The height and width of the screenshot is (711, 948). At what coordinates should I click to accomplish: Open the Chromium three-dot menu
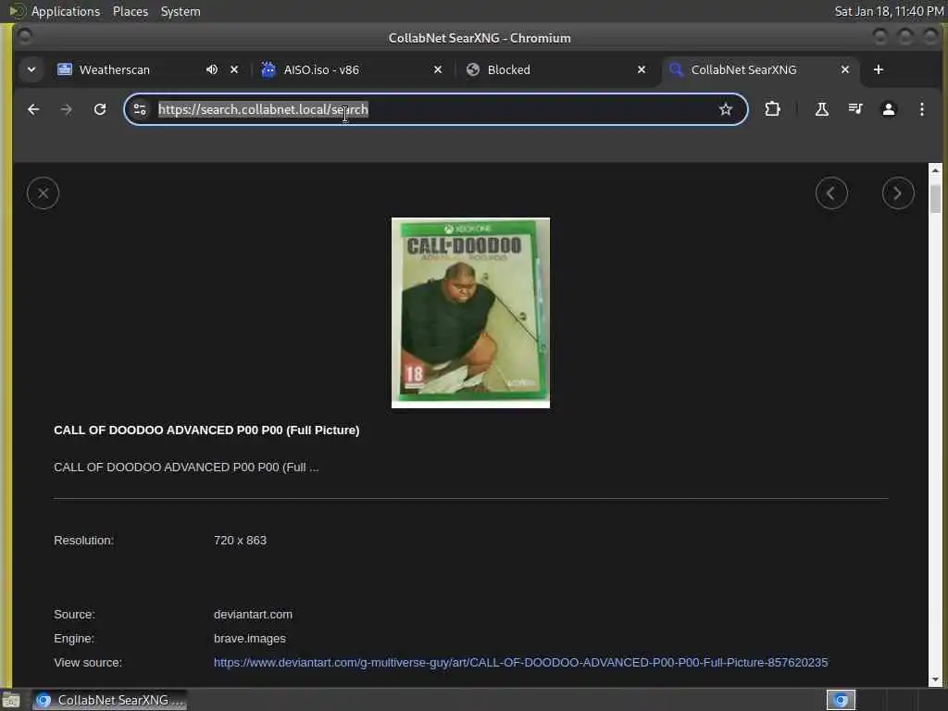point(921,109)
